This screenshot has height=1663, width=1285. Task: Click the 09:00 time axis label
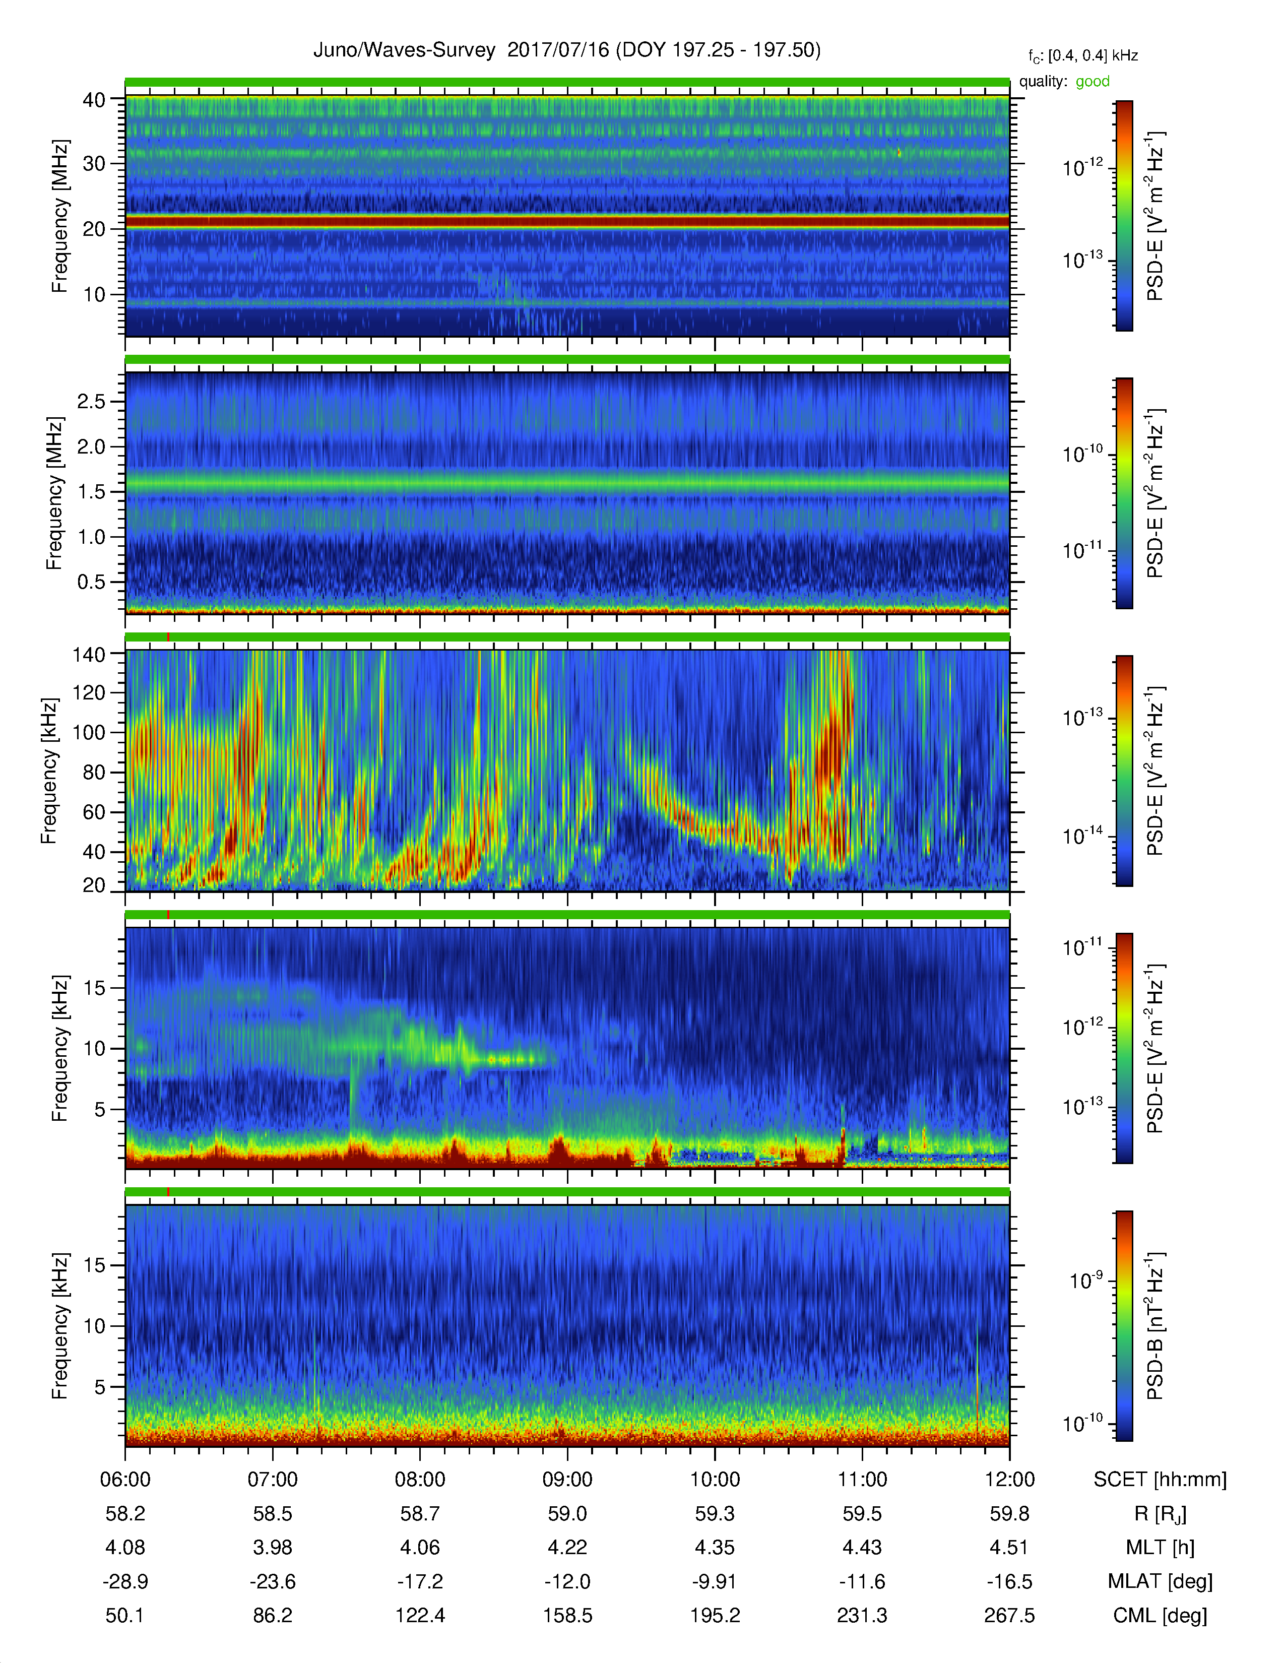tap(567, 1480)
